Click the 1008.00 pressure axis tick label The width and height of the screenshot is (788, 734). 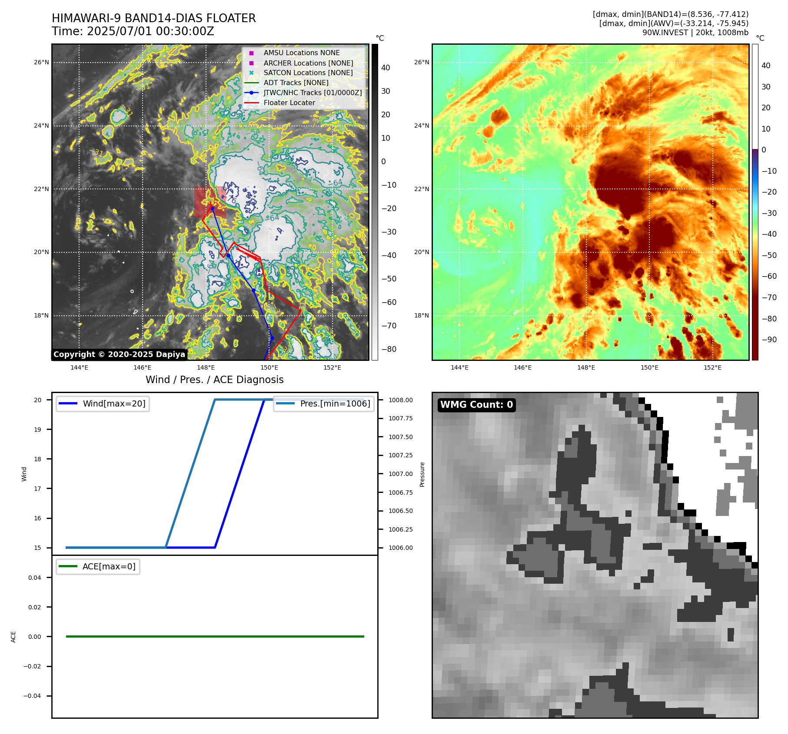(x=401, y=400)
